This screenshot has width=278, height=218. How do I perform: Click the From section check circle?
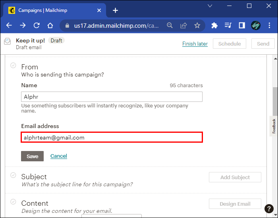point(13,65)
